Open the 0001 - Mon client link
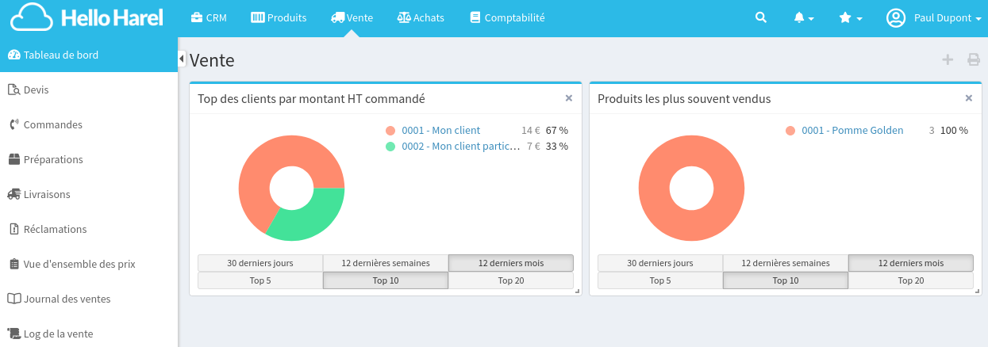This screenshot has height=347, width=988. pyautogui.click(x=440, y=131)
